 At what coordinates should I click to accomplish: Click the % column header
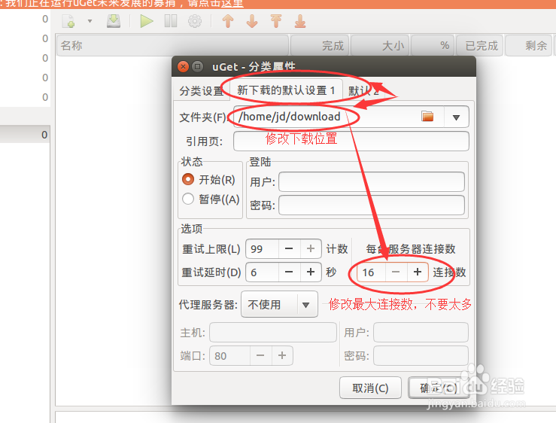(433, 45)
